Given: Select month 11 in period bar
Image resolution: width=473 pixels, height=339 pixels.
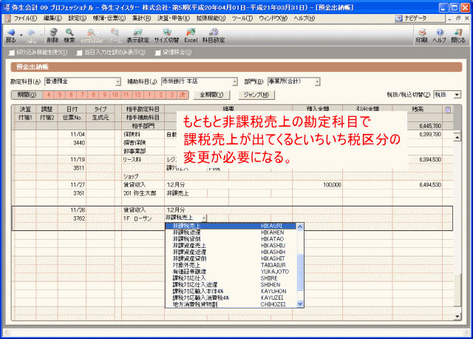Looking at the screenshot, I should [126, 95].
